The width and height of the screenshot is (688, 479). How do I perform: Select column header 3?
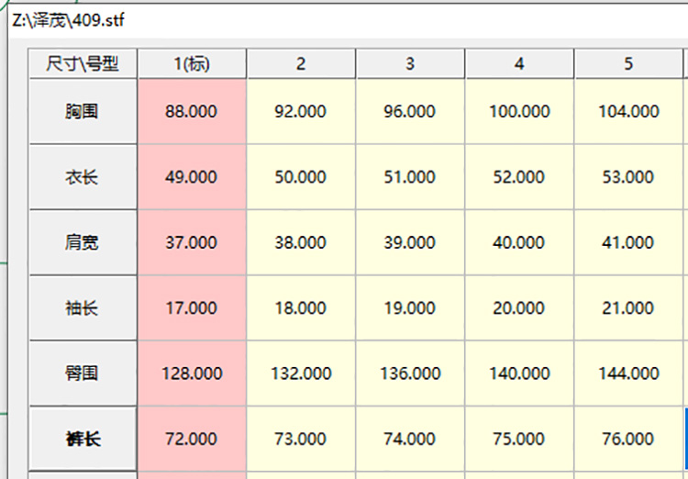pos(410,63)
